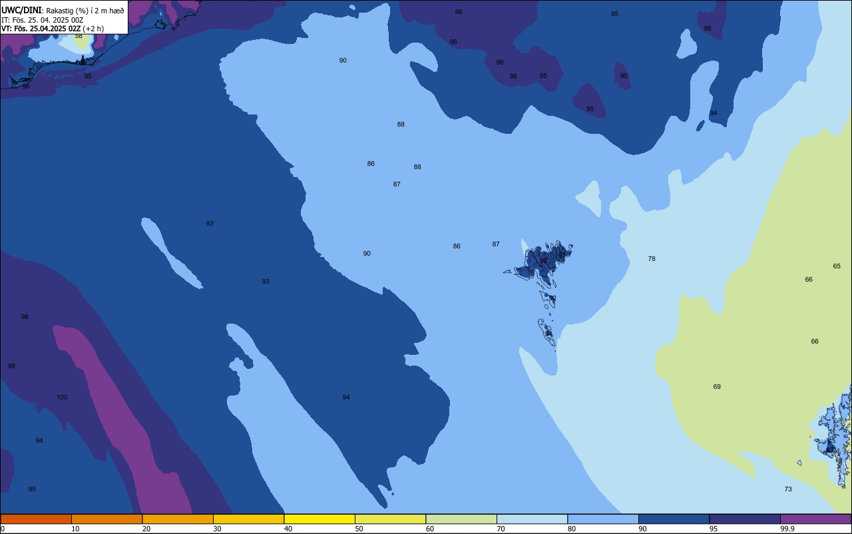Select the map value 99
Image resolution: width=852 pixels, height=534 pixels.
click(11, 366)
